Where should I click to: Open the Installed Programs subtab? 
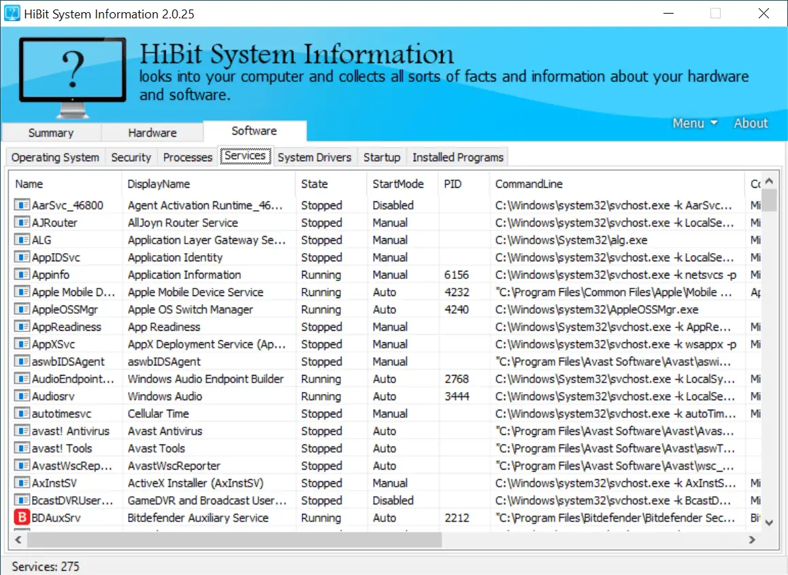pyautogui.click(x=458, y=157)
